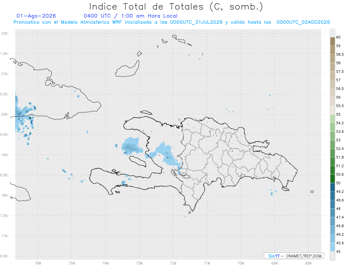Click the '51.8' colorbar value

(340, 157)
